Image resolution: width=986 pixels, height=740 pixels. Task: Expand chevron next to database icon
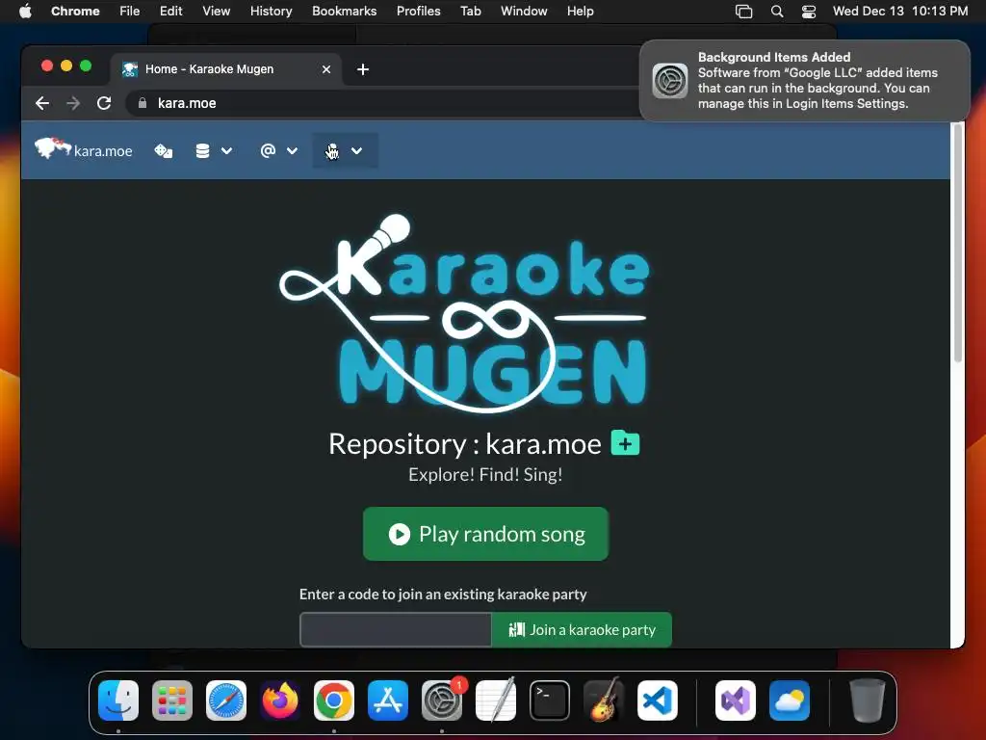[227, 151]
